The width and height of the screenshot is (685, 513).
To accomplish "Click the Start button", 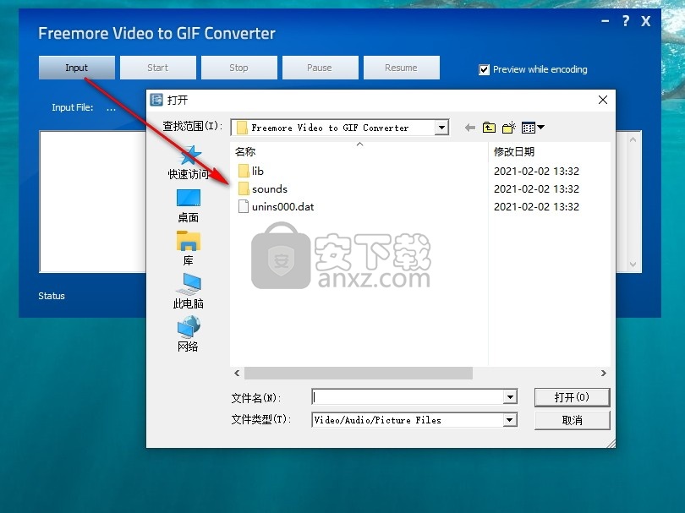I will (x=157, y=68).
